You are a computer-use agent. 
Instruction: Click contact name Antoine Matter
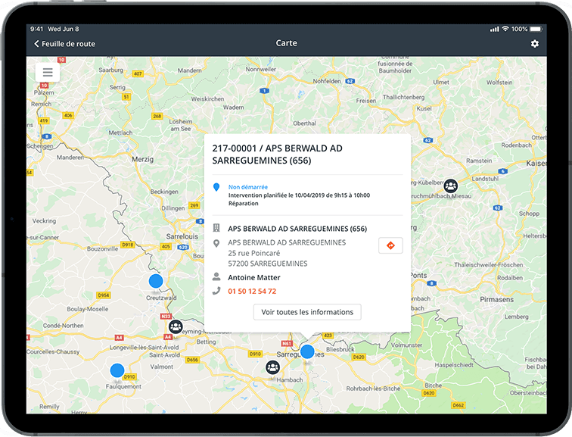[x=254, y=277]
